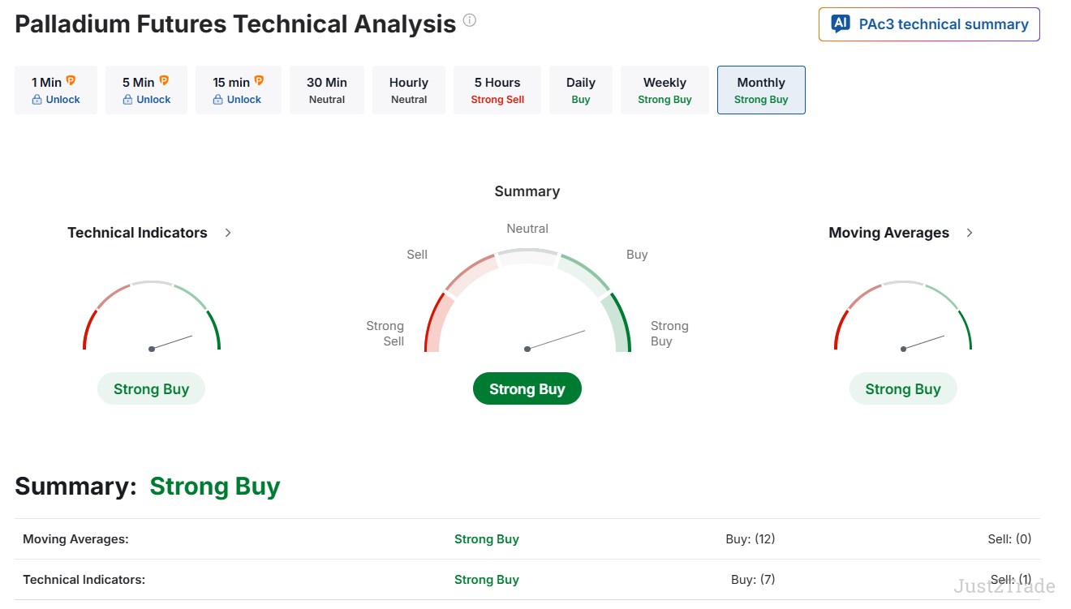Click the info icon beside the page title
The width and height of the screenshot is (1071, 609).
469,19
